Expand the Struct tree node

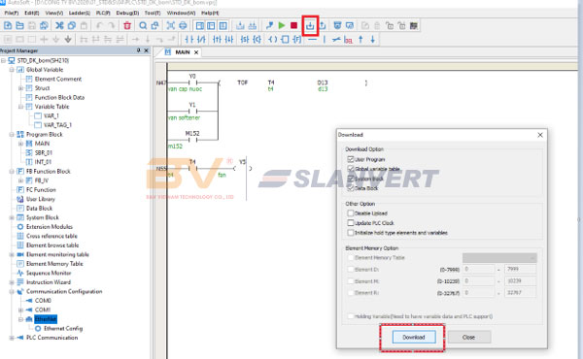20,88
